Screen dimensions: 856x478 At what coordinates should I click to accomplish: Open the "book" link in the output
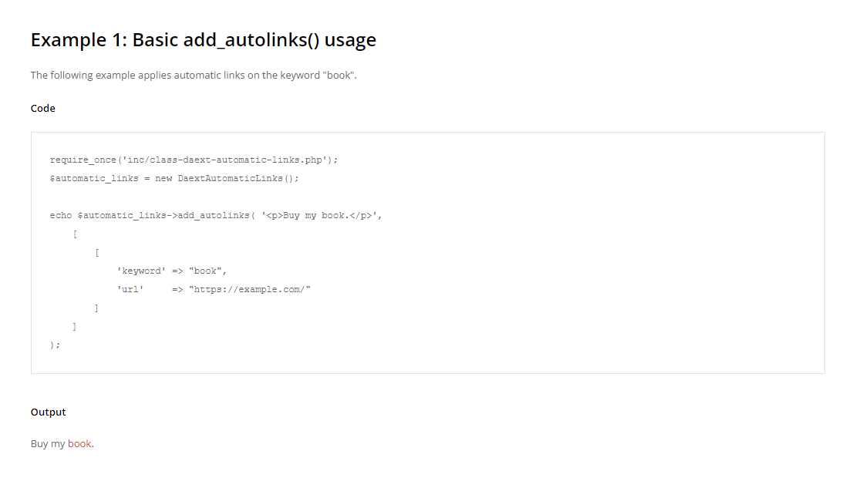(x=79, y=444)
